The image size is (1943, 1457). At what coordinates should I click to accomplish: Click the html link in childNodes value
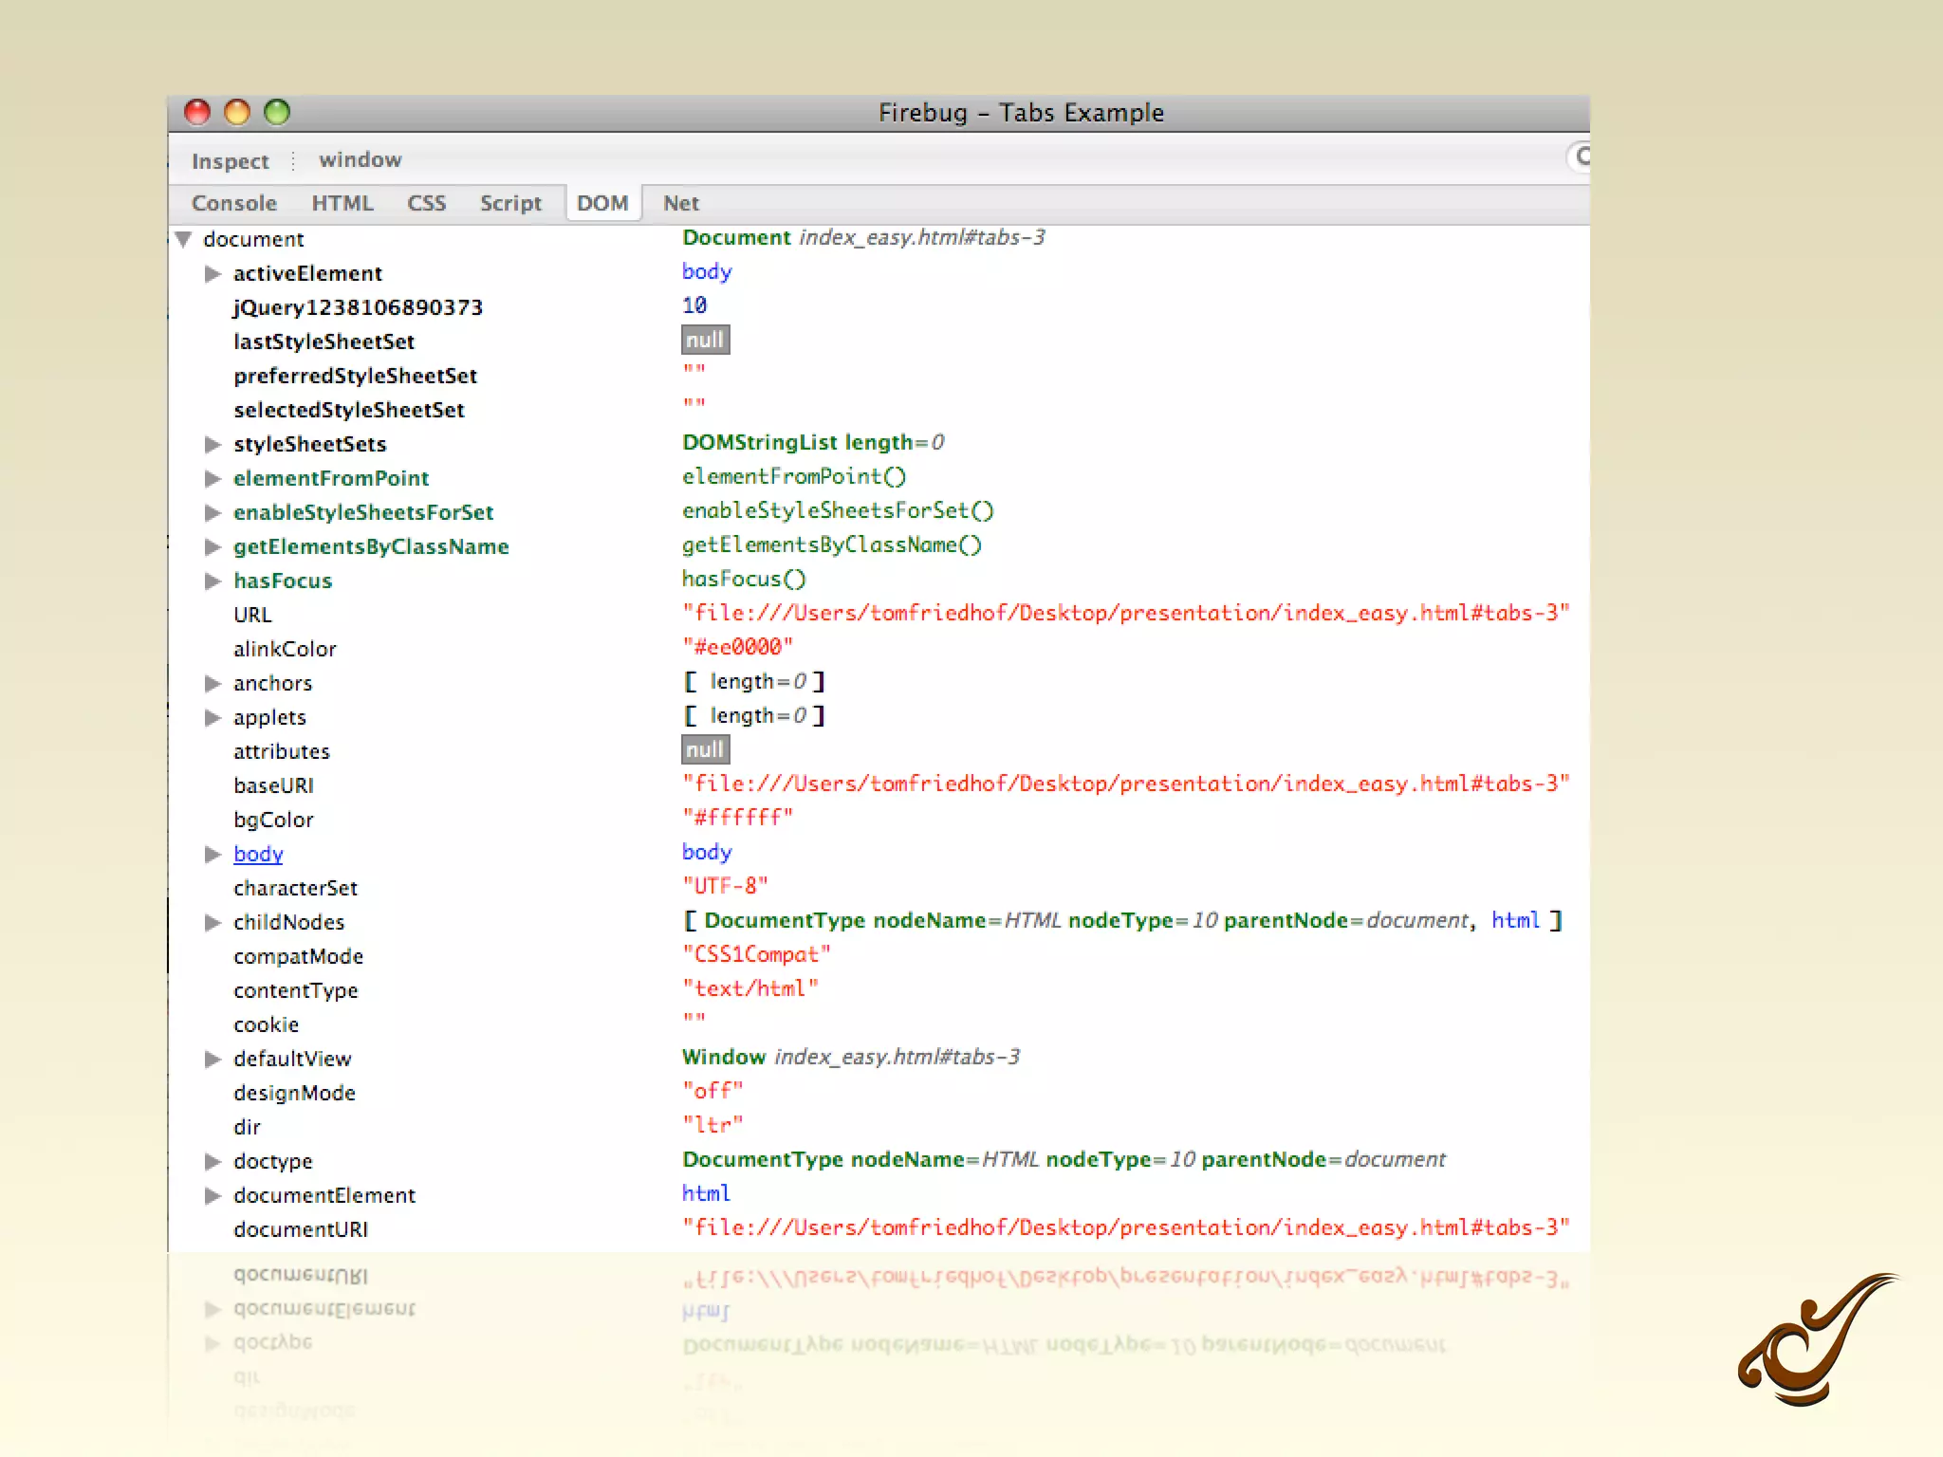click(1515, 920)
